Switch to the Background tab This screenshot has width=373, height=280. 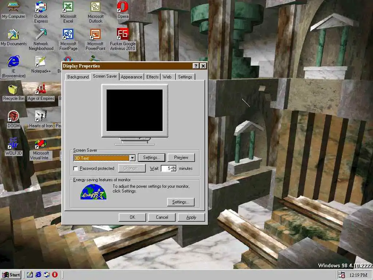point(78,77)
